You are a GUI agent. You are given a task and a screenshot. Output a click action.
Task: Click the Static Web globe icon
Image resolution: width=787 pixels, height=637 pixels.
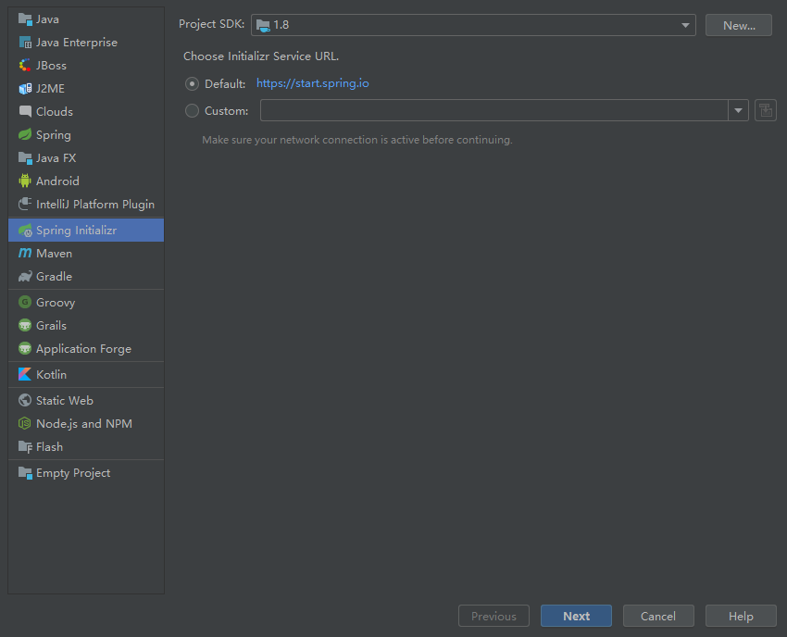pos(25,400)
